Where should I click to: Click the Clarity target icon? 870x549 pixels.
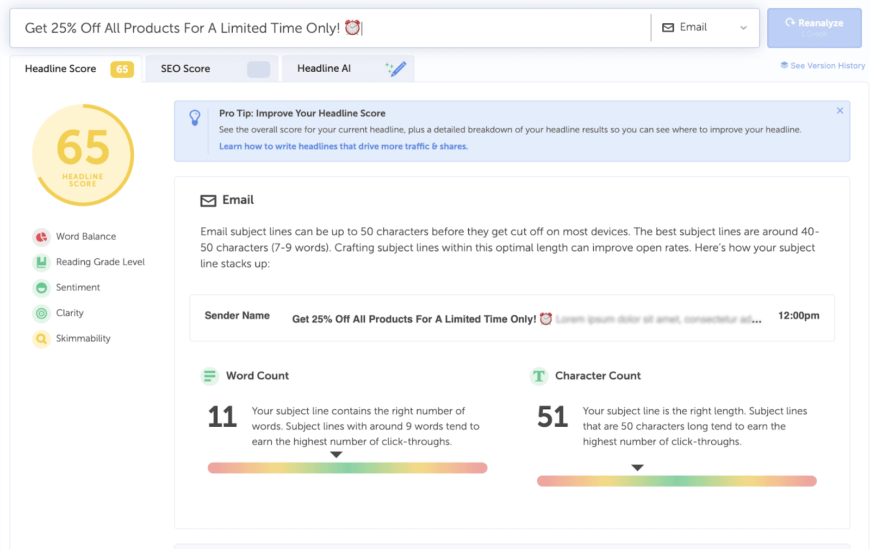41,314
